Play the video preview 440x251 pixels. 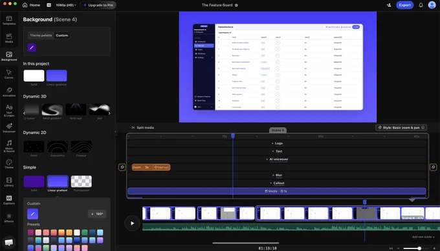pyautogui.click(x=132, y=223)
